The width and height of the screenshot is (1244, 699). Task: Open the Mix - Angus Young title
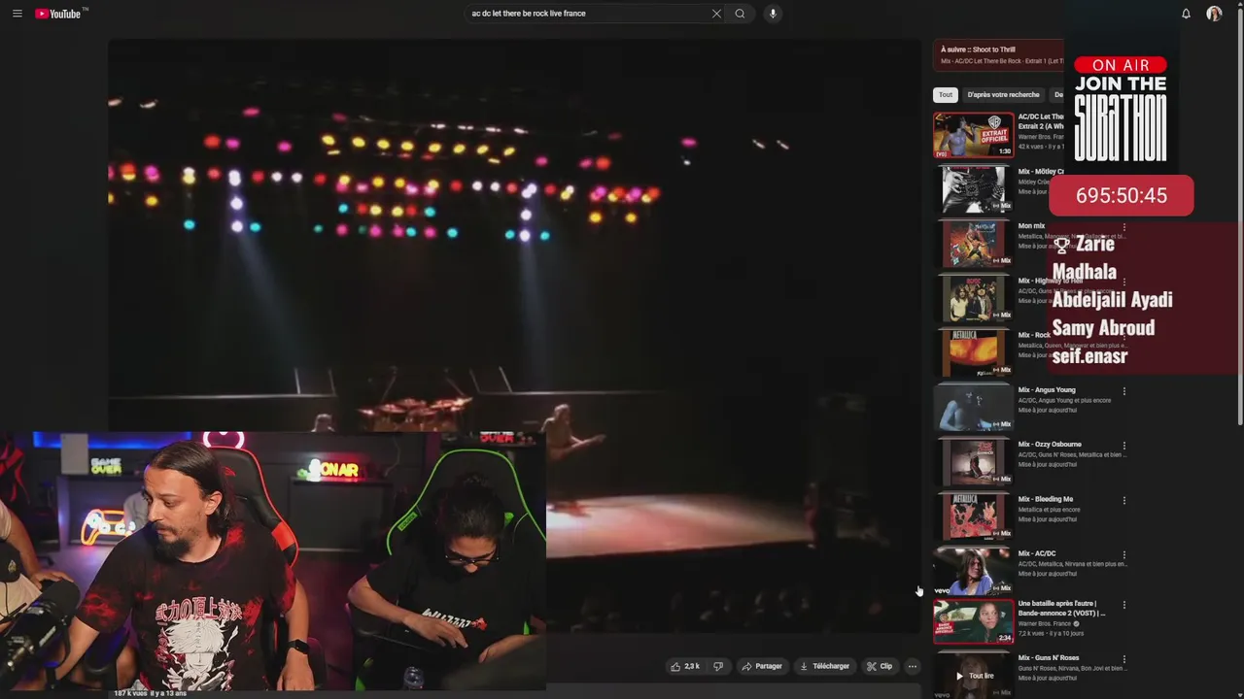click(x=1047, y=390)
